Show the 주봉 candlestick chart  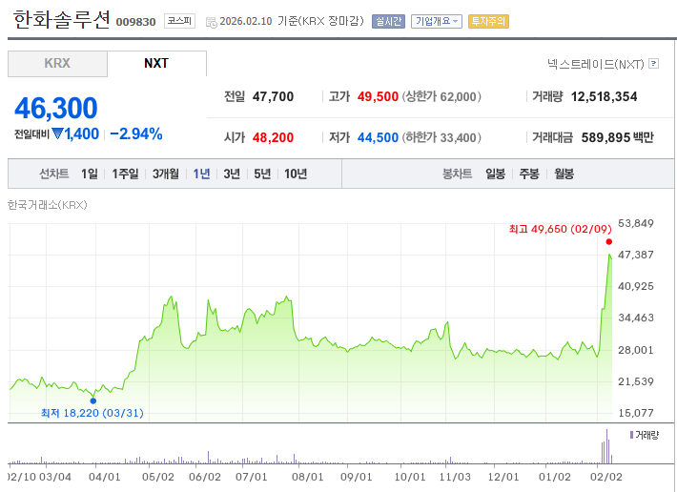point(529,174)
